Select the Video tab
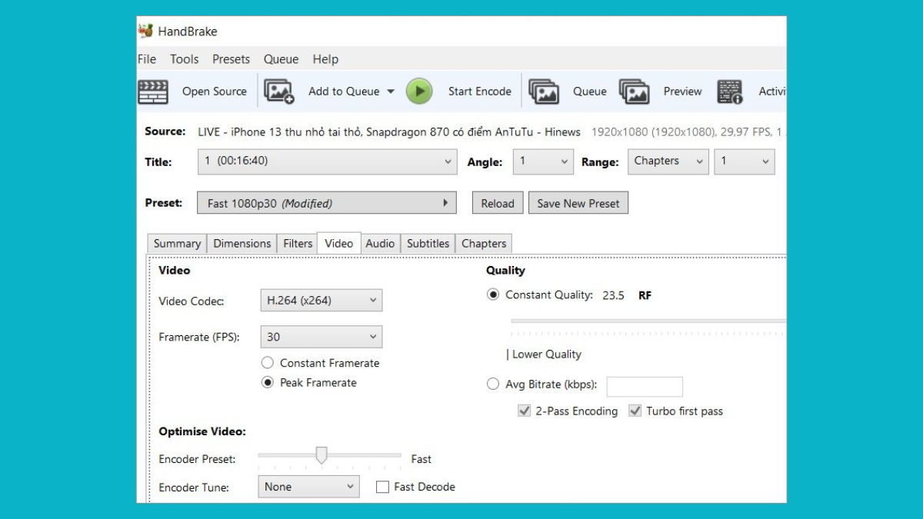This screenshot has height=519, width=923. (x=339, y=243)
